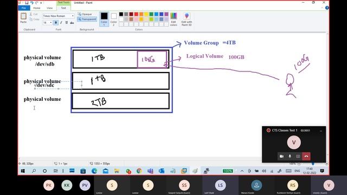Viewport: 347px width, 195px height.
Task: Click share screen in meeting widget
Action: (298, 157)
